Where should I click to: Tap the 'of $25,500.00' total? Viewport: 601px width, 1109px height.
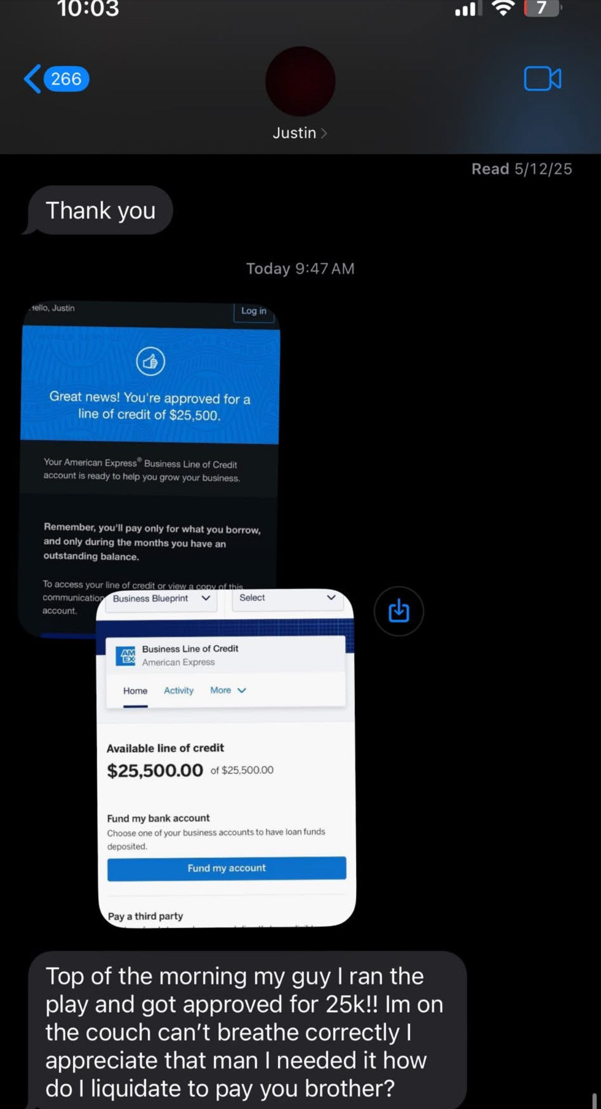point(242,770)
